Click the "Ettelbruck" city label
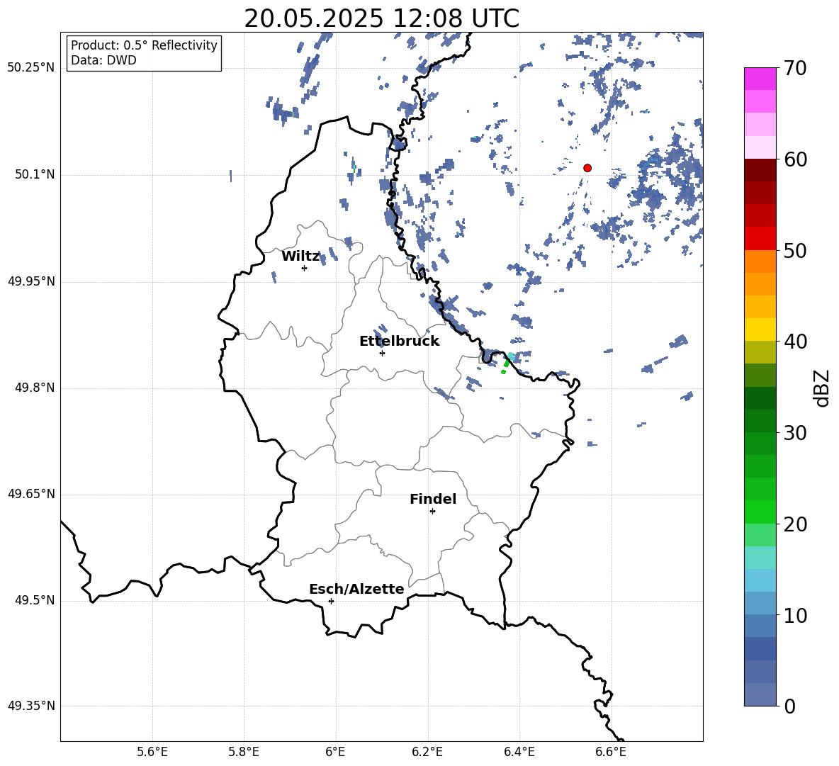839x766 pixels. 399,342
